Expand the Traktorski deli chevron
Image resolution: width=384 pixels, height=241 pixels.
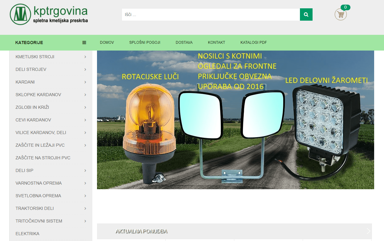[x=85, y=208]
